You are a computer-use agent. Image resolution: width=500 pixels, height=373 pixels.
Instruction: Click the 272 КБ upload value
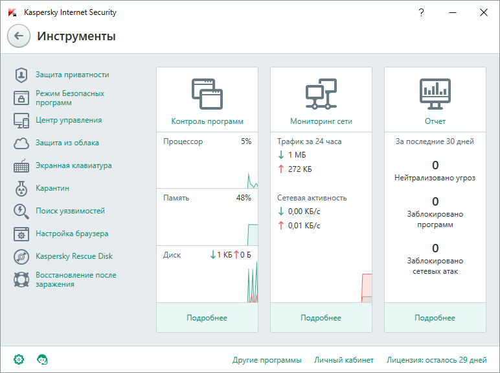click(300, 169)
